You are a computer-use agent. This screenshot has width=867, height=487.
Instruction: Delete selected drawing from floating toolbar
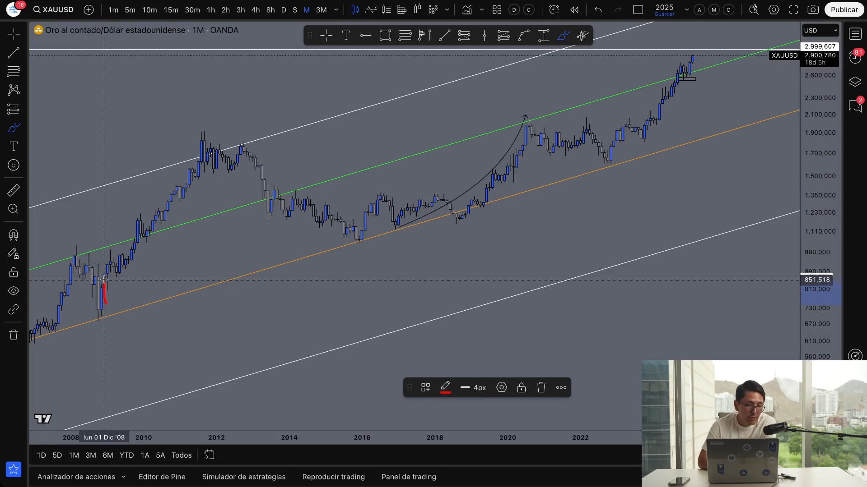click(541, 387)
